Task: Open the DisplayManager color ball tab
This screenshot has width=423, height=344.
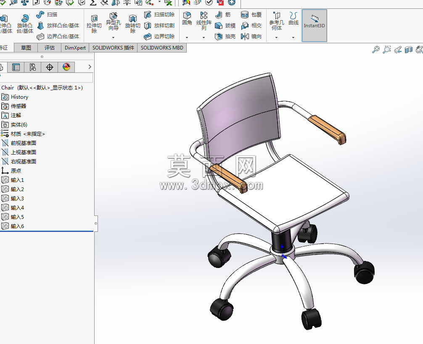Action: (66, 67)
